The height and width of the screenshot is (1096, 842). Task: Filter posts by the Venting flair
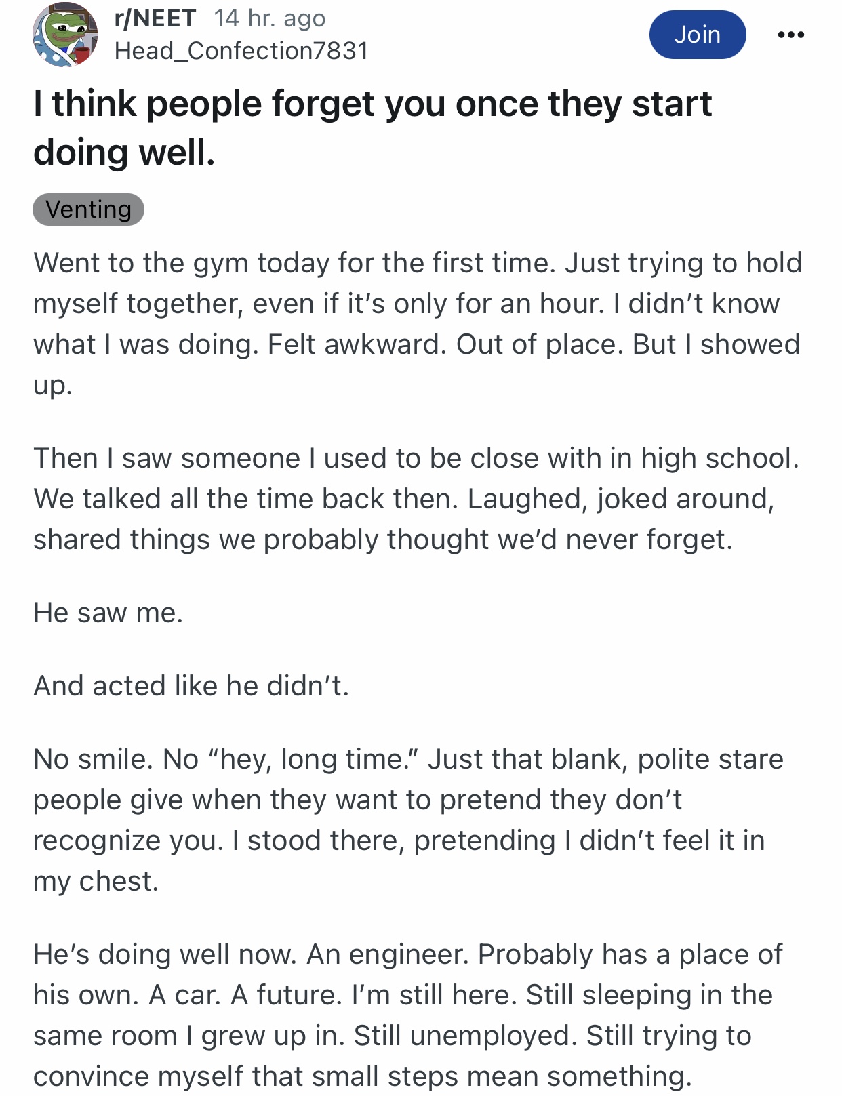88,209
